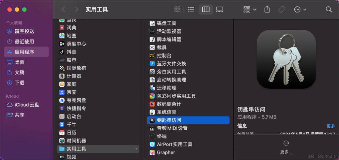Click the large Keychain Access preview image
The height and width of the screenshot is (160, 339).
286,59
